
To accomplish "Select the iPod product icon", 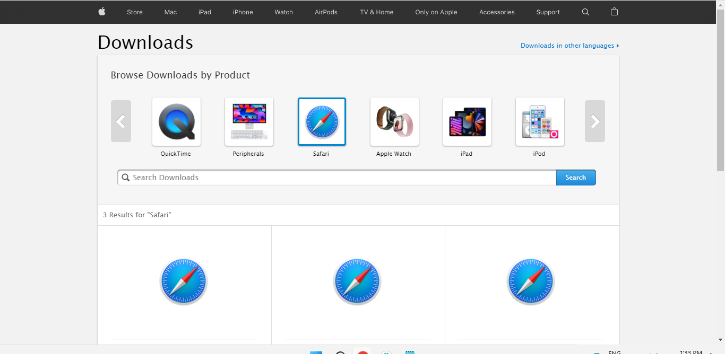I will (540, 121).
